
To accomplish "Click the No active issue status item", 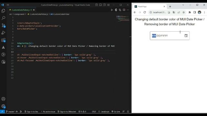I will 48,111.
